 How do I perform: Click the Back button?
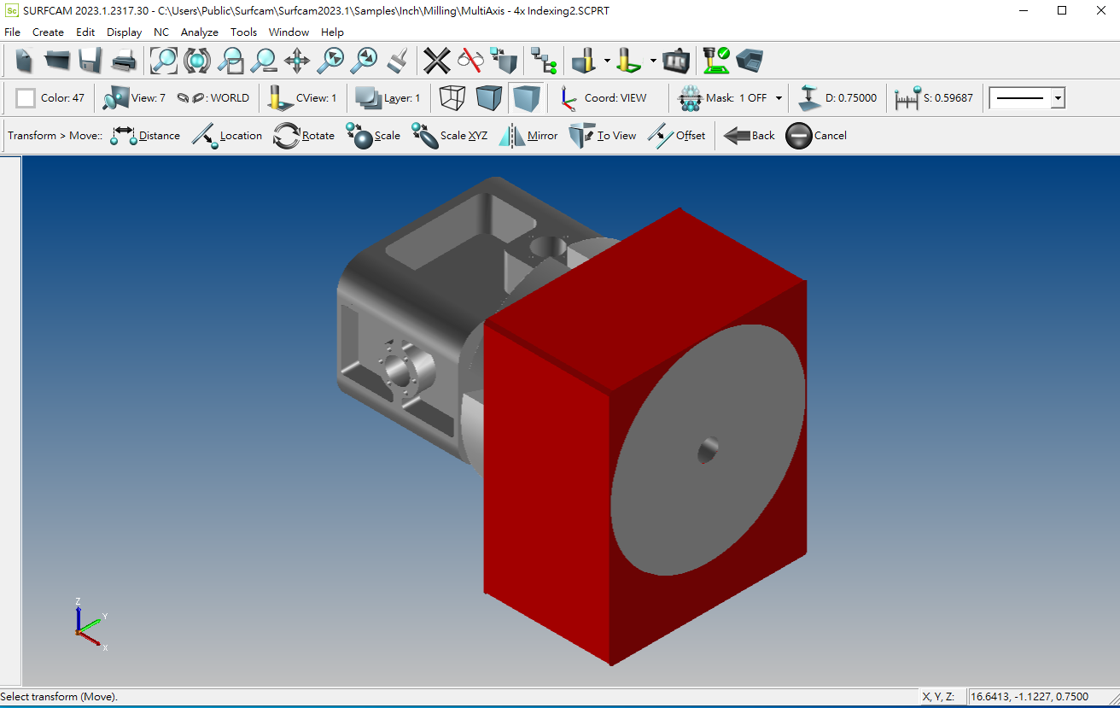(749, 136)
